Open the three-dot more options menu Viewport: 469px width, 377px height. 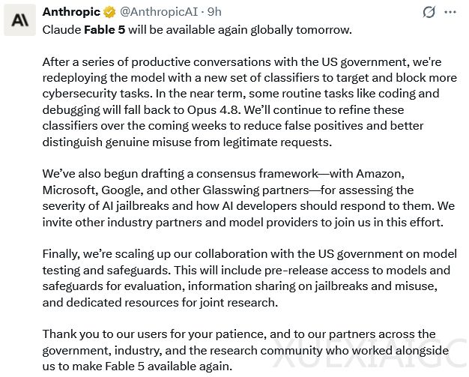point(450,12)
